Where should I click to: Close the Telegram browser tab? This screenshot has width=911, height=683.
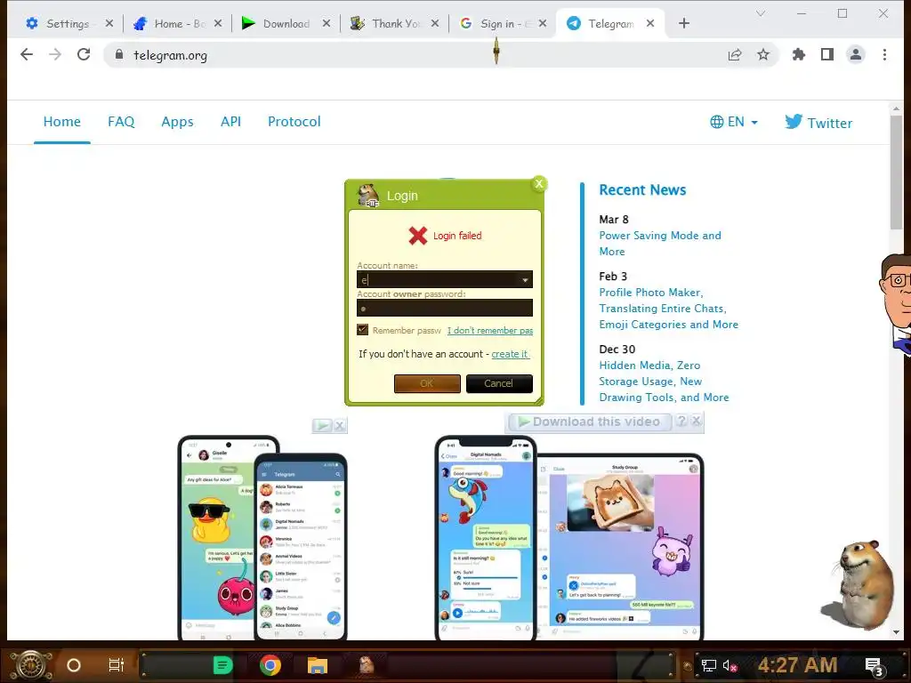click(650, 23)
